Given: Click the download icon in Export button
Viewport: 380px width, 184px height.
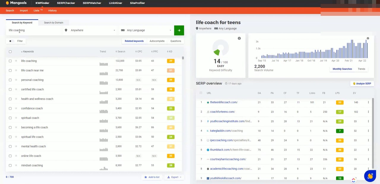Looking at the screenshot, I should point(169,177).
